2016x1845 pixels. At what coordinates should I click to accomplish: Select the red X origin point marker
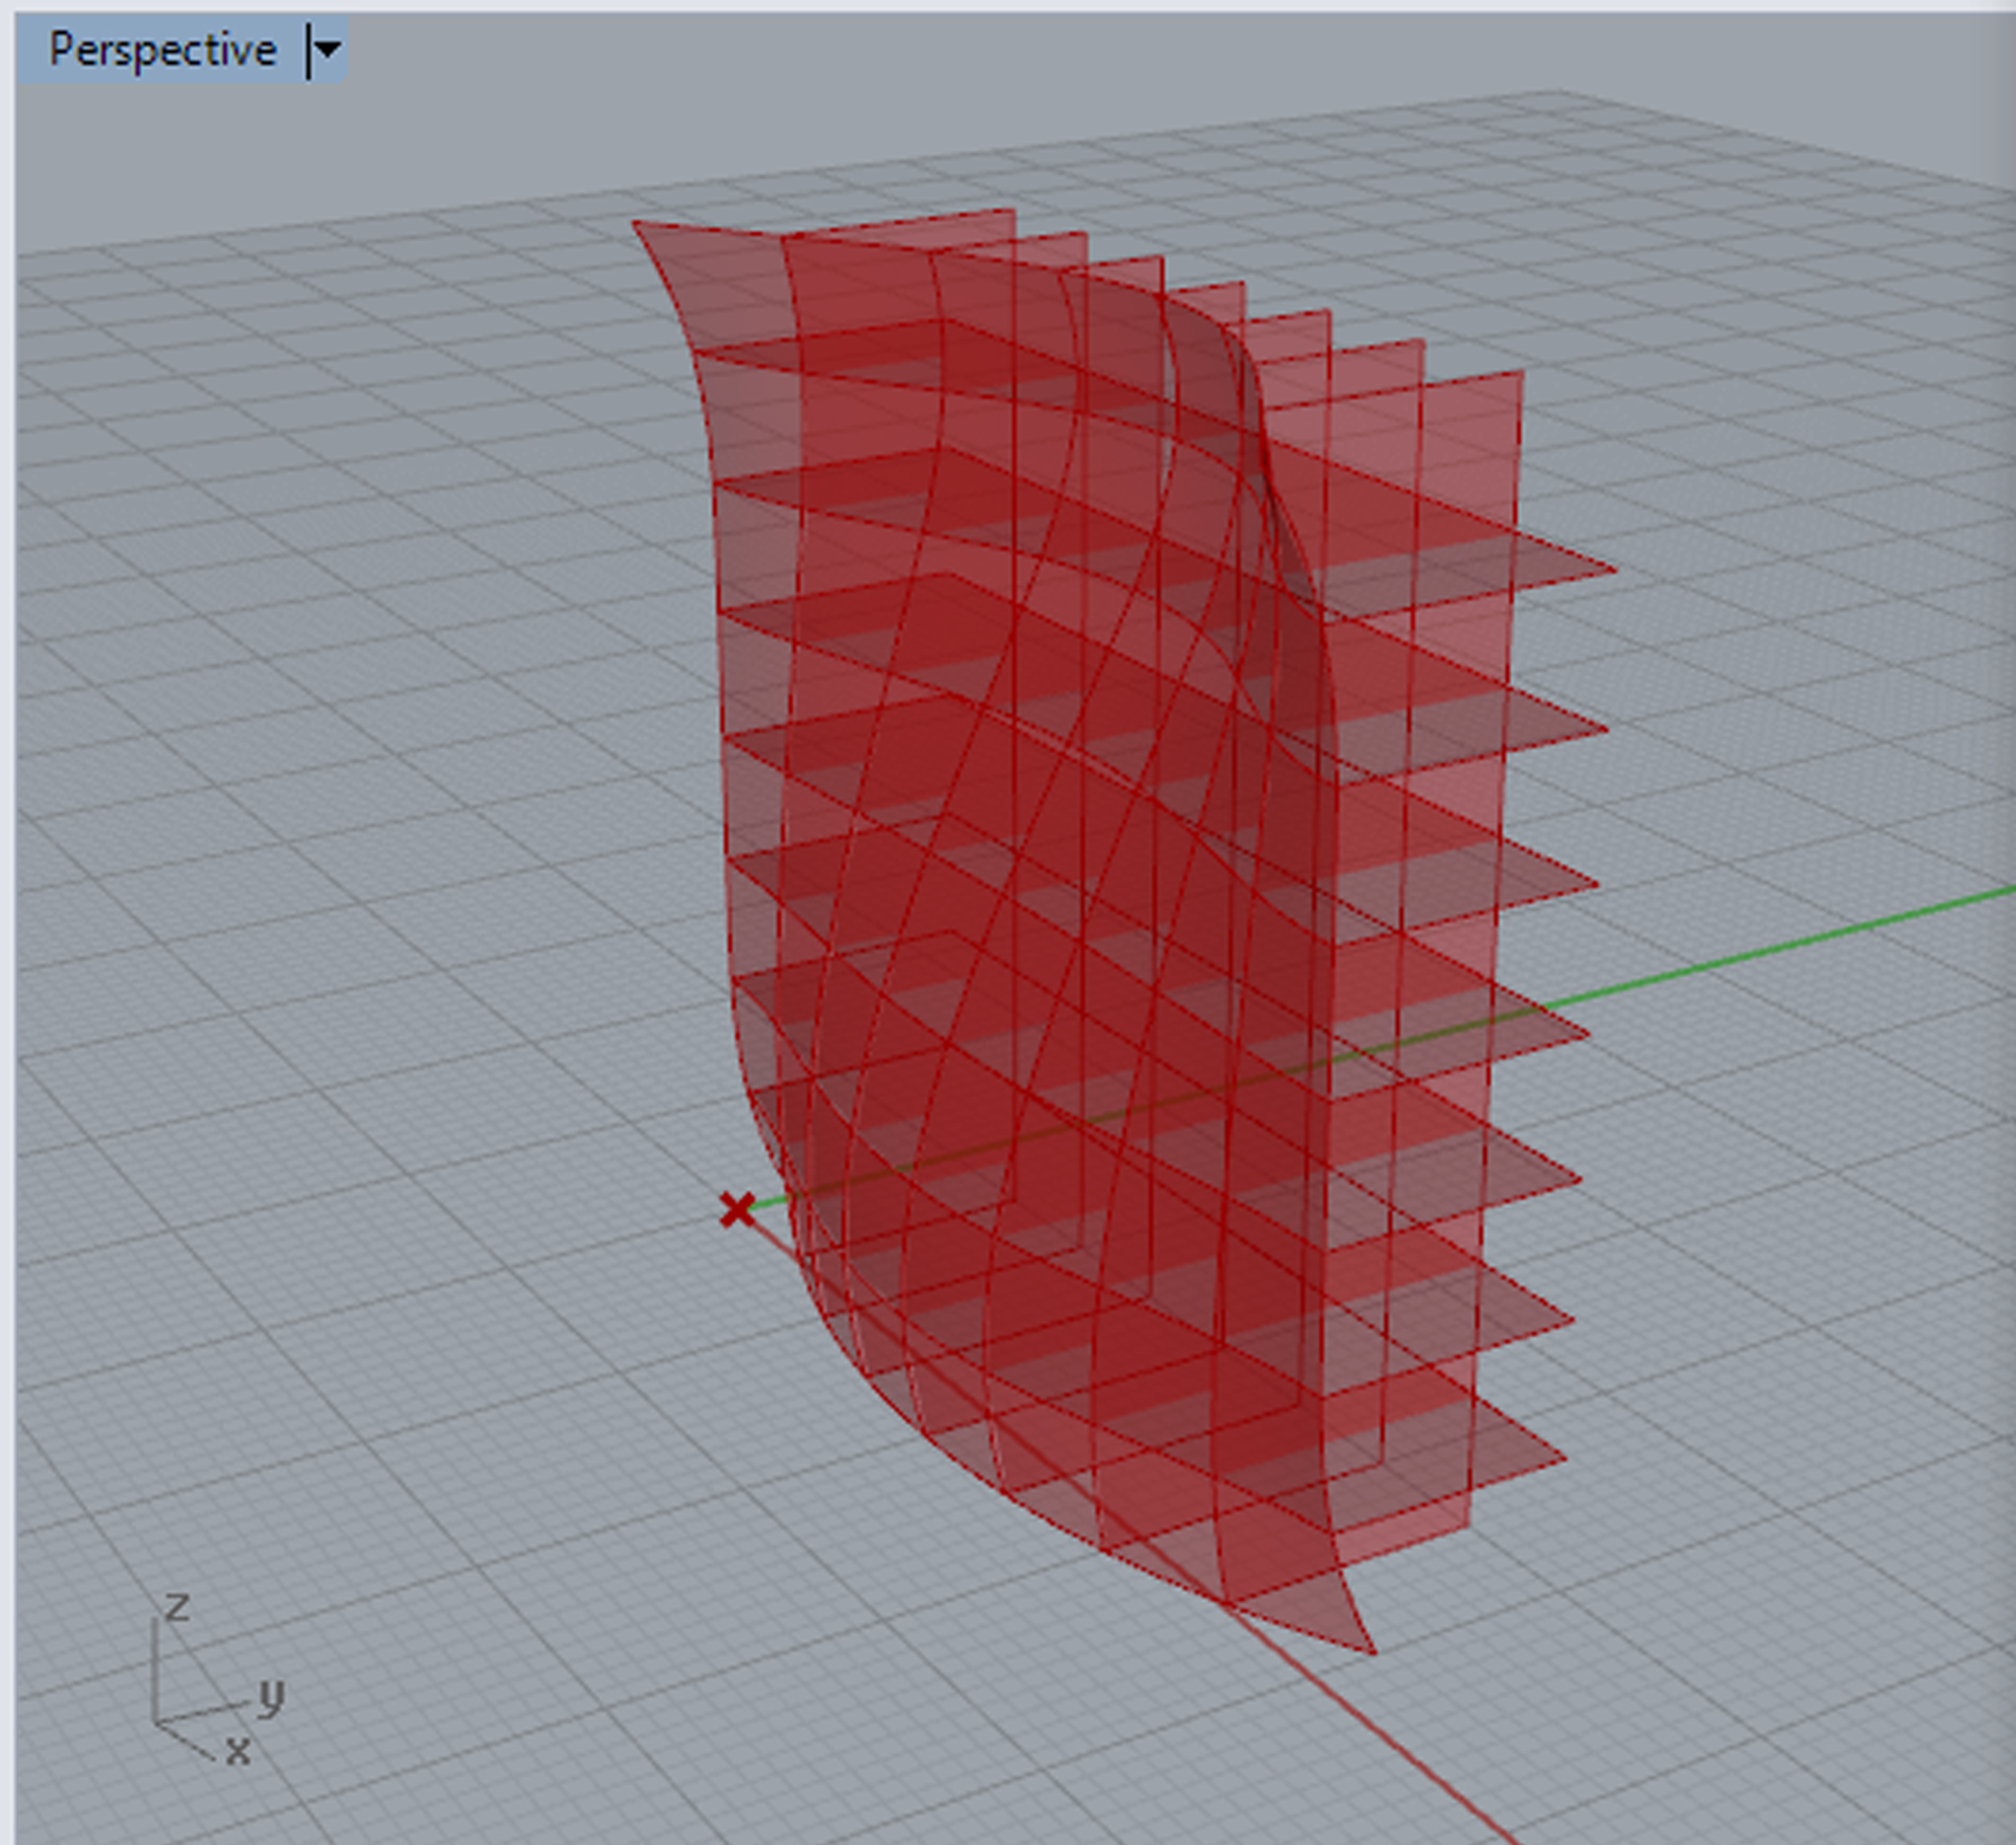(x=737, y=1210)
